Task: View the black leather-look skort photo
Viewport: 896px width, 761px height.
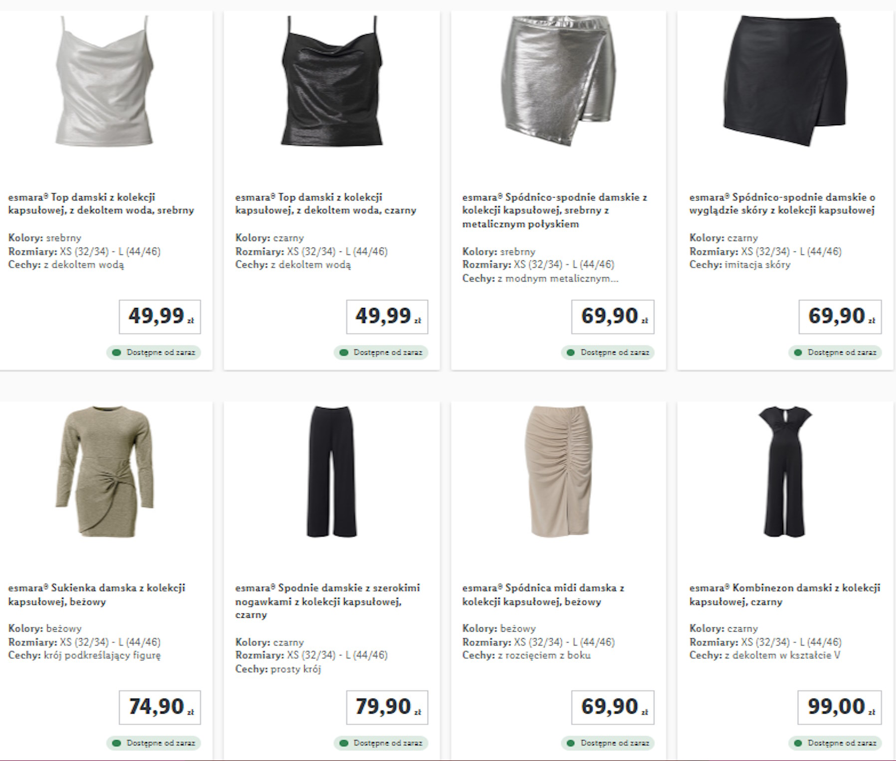Action: pos(785,80)
